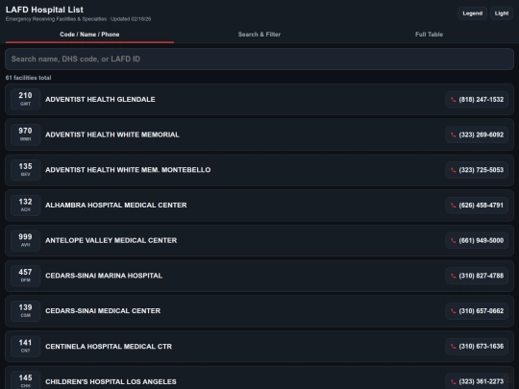Click the LAFD Hospital List title
The width and height of the screenshot is (519, 389).
click(44, 10)
